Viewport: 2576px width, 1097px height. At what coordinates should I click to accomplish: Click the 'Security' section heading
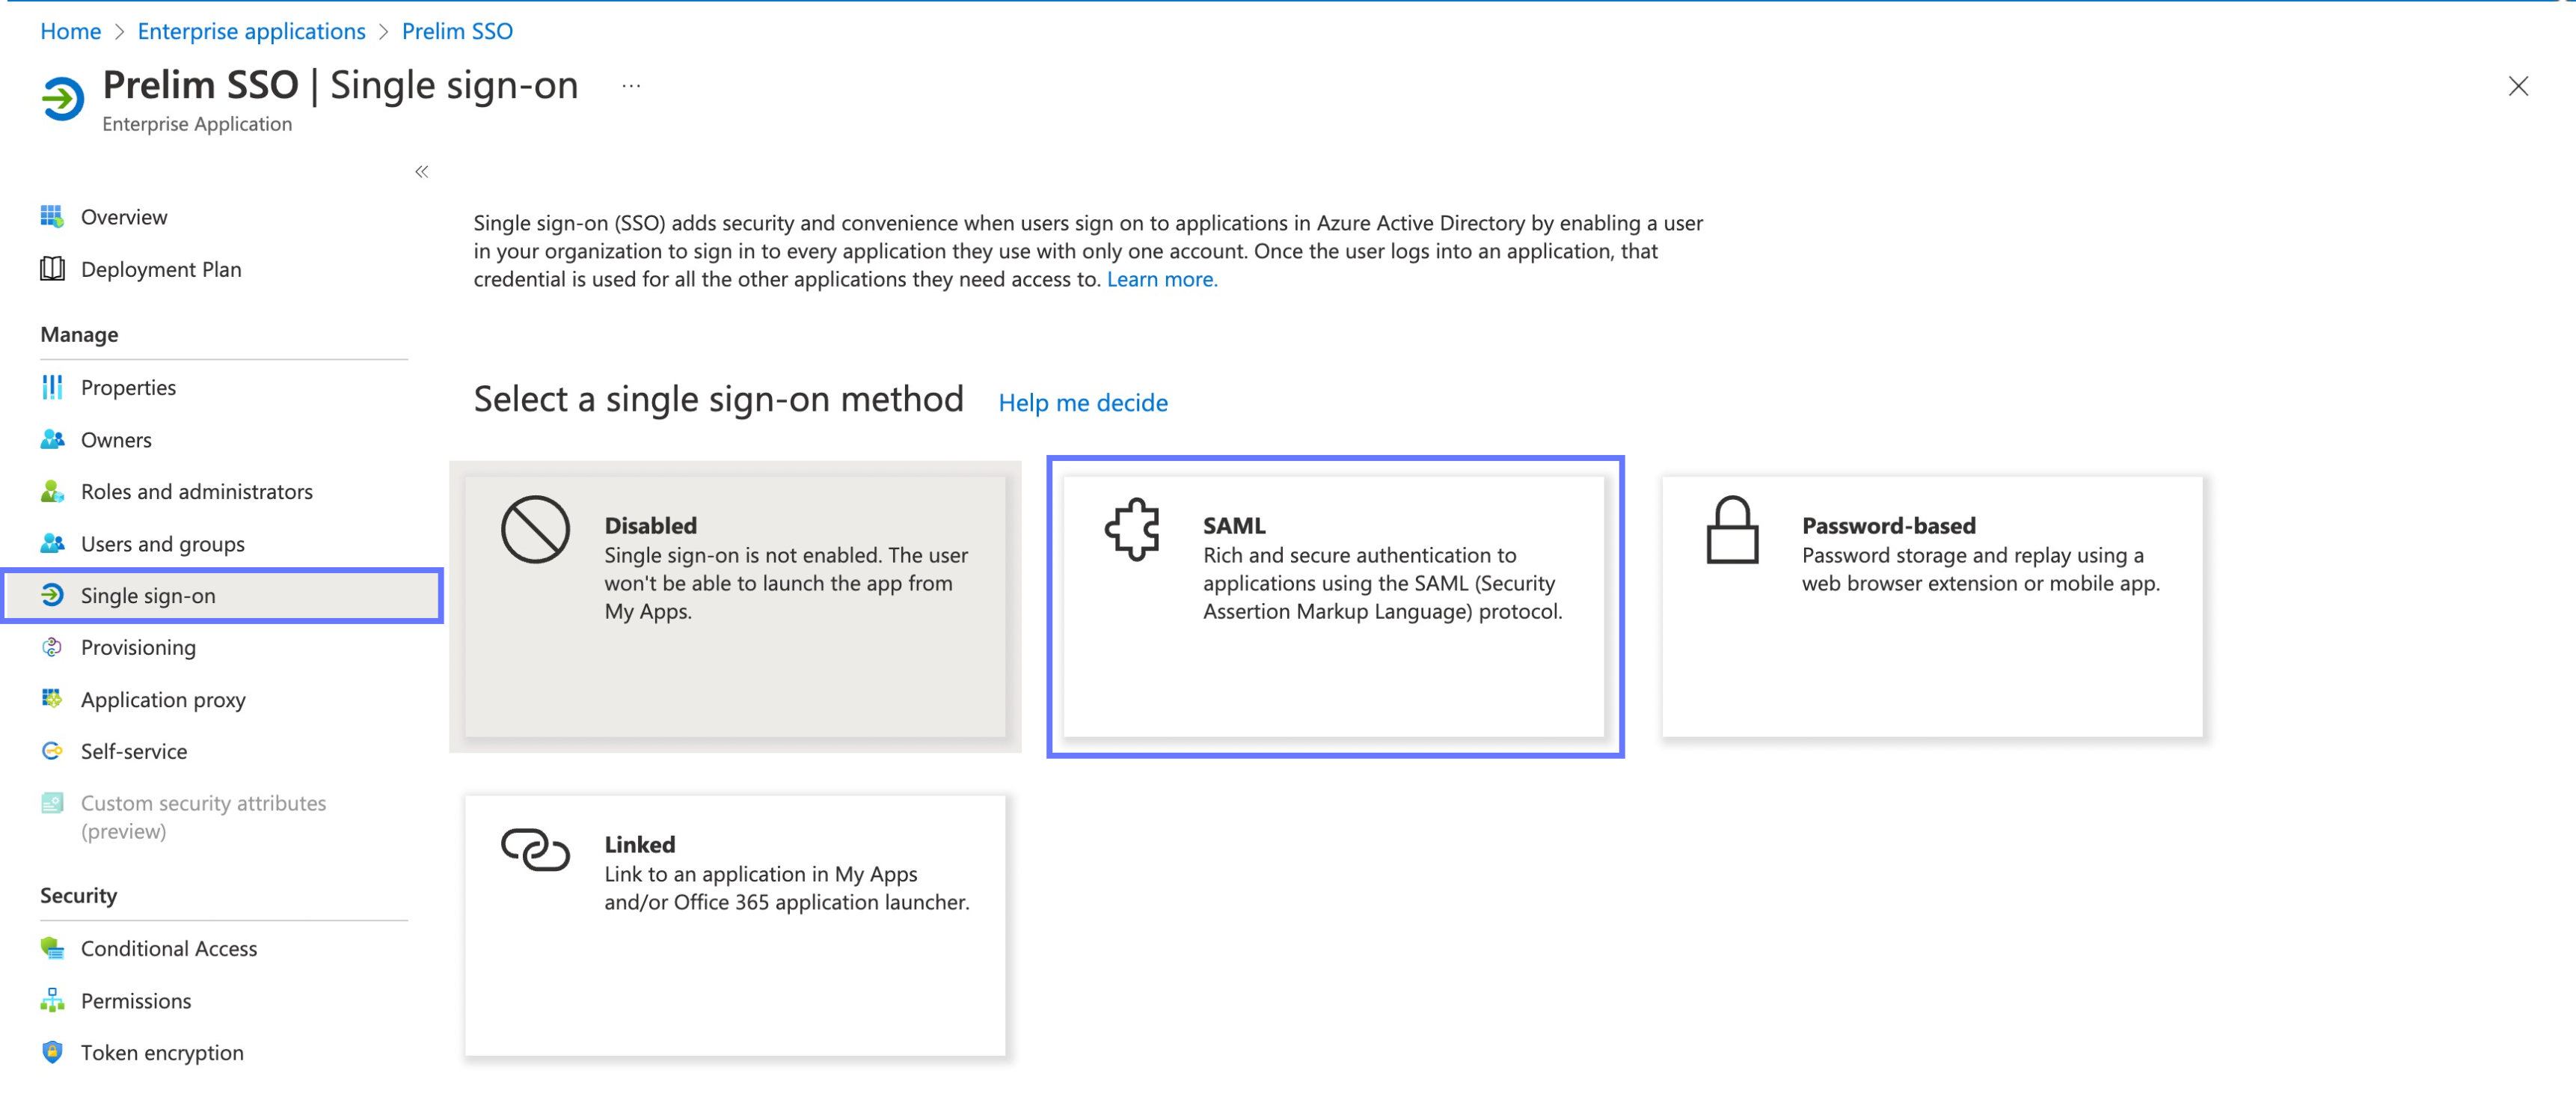coord(78,894)
